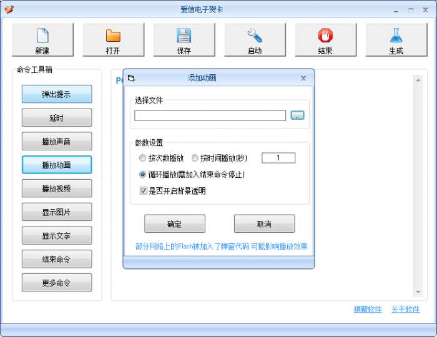
Task: Click the 添加动画 dialog title icon
Action: pyautogui.click(x=131, y=78)
